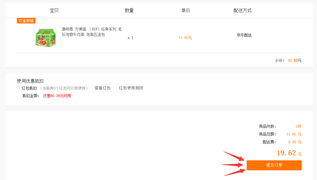This screenshot has height=180, width=317.
Task: Click the 提交订单 submit order button
Action: (274, 165)
